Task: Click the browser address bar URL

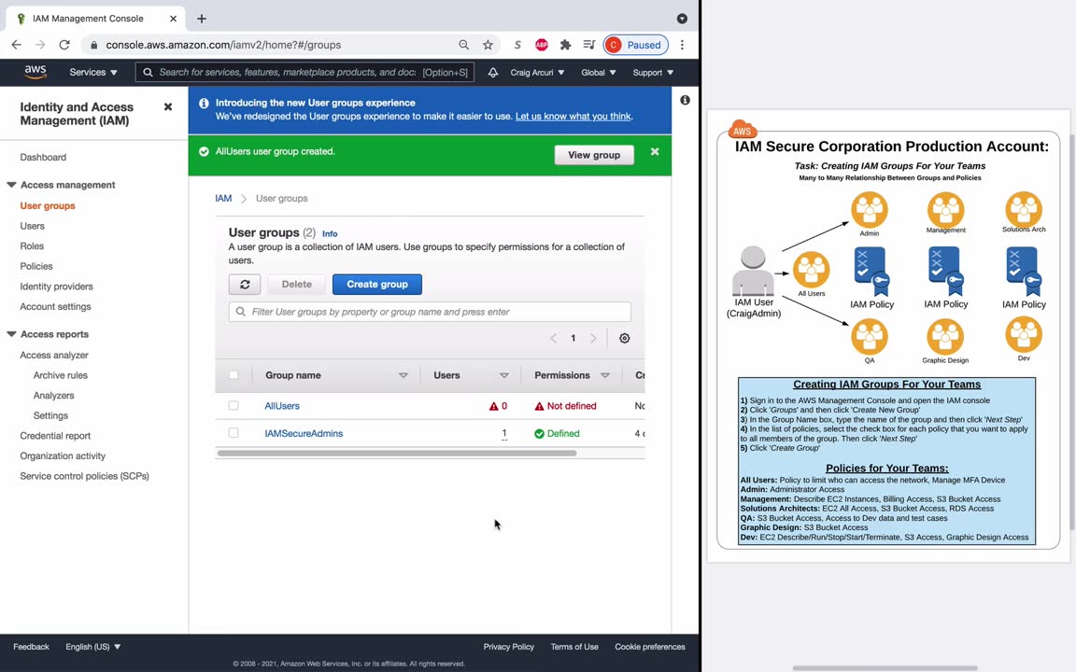Action: 223,45
